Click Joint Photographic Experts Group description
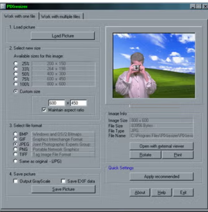The image size is (208, 212). click(63, 144)
